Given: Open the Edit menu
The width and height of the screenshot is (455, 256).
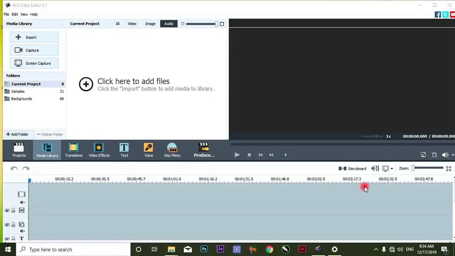Looking at the screenshot, I should pyautogui.click(x=15, y=14).
